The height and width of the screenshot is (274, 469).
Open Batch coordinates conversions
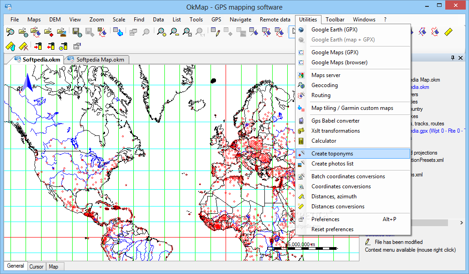click(x=353, y=176)
